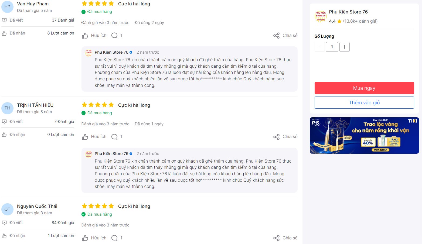Screen dimensions: 422x244
Task: Increase quantity with the plus button
Action: click(344, 47)
